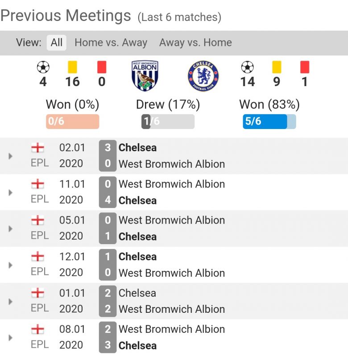This screenshot has width=348, height=357.
Task: Click the West Bromwich Albion crest
Action: tap(145, 76)
